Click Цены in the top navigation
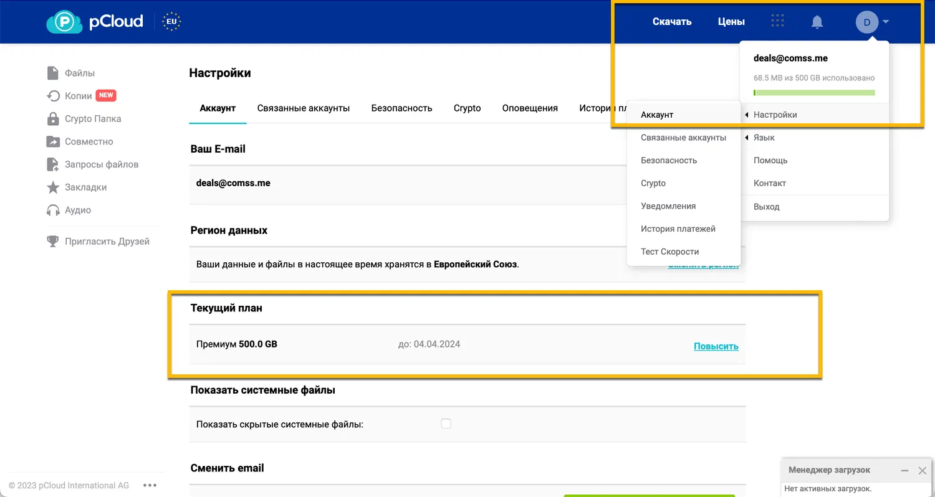This screenshot has height=497, width=935. click(x=731, y=22)
